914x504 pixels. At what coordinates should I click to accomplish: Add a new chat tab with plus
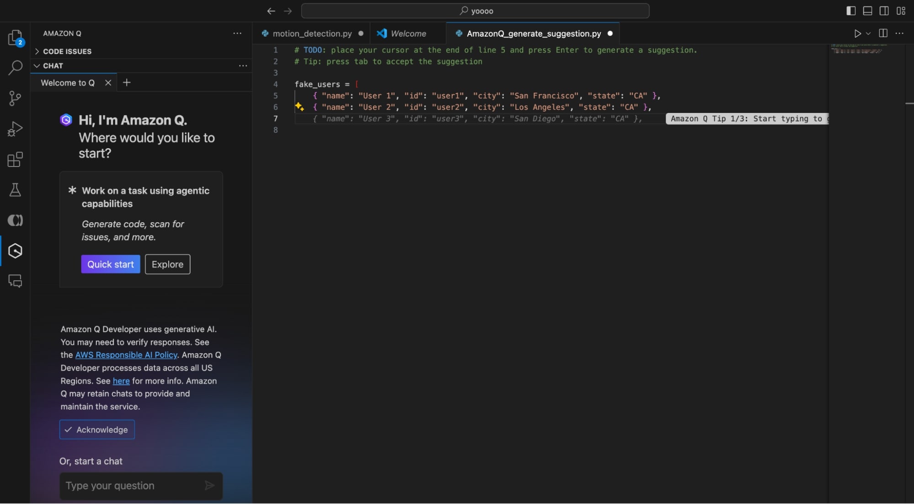(127, 82)
